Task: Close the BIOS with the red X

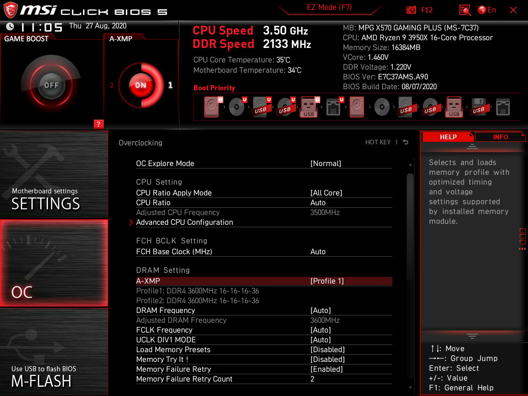Action: 513,10
